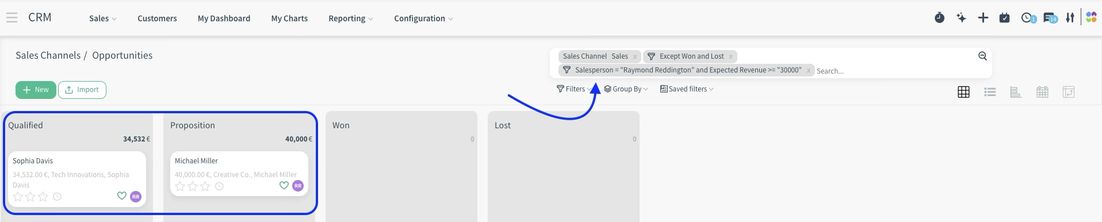The image size is (1102, 222).
Task: Go to My Dashboard menu item
Action: pyautogui.click(x=224, y=18)
